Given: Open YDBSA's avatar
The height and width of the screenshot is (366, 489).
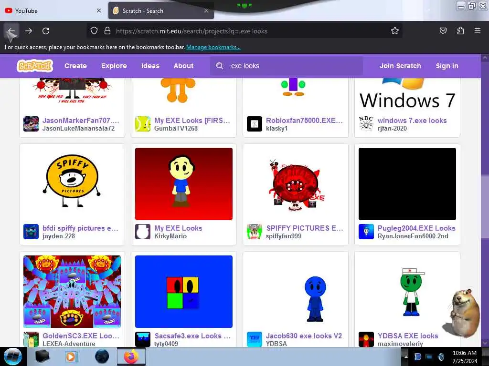Looking at the screenshot, I should (255, 339).
